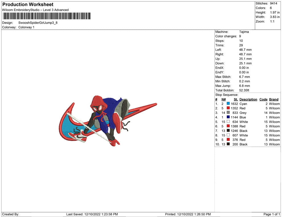Screen dimensions: 282x217
Task: Select the design name "SwooshSpiderGirlJump3_8"
Action: pos(38,23)
